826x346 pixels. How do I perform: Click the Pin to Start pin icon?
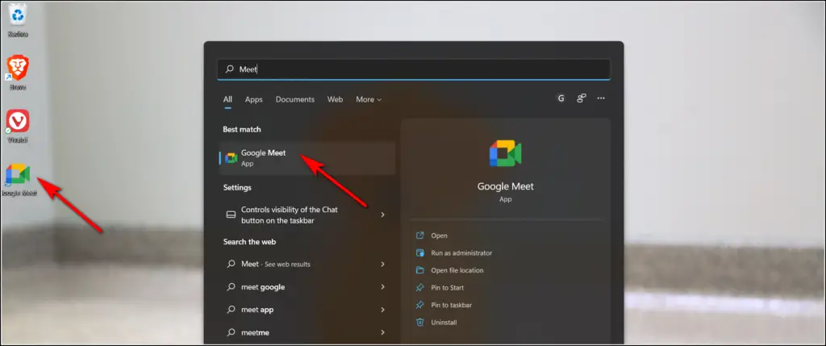[419, 288]
